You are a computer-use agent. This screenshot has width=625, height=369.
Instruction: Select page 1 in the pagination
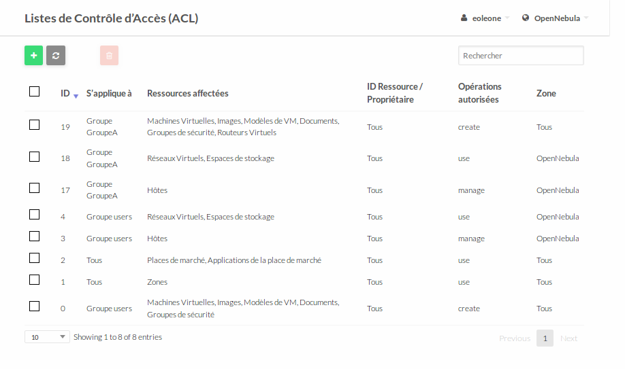tap(545, 338)
